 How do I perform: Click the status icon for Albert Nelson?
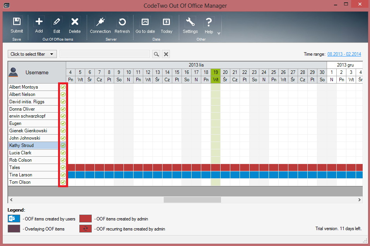(63, 94)
